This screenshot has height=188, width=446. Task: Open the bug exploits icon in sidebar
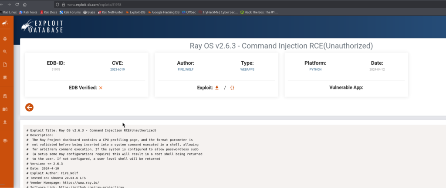[x=5, y=39]
